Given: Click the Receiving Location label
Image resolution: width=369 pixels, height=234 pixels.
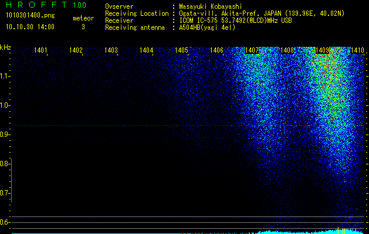Looking at the screenshot, I should tap(137, 13).
